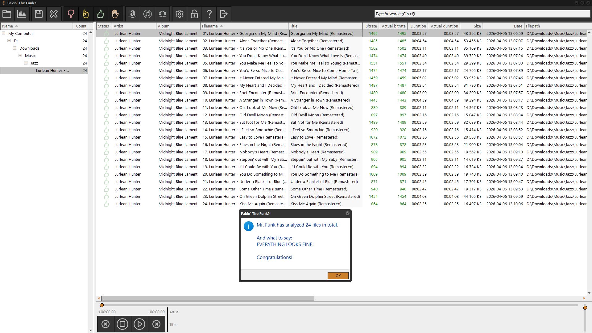Image resolution: width=592 pixels, height=333 pixels.
Task: Click the padlock license icon
Action: tap(194, 14)
